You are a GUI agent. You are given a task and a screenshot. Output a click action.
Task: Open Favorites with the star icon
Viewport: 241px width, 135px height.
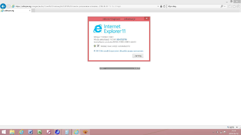234,6
